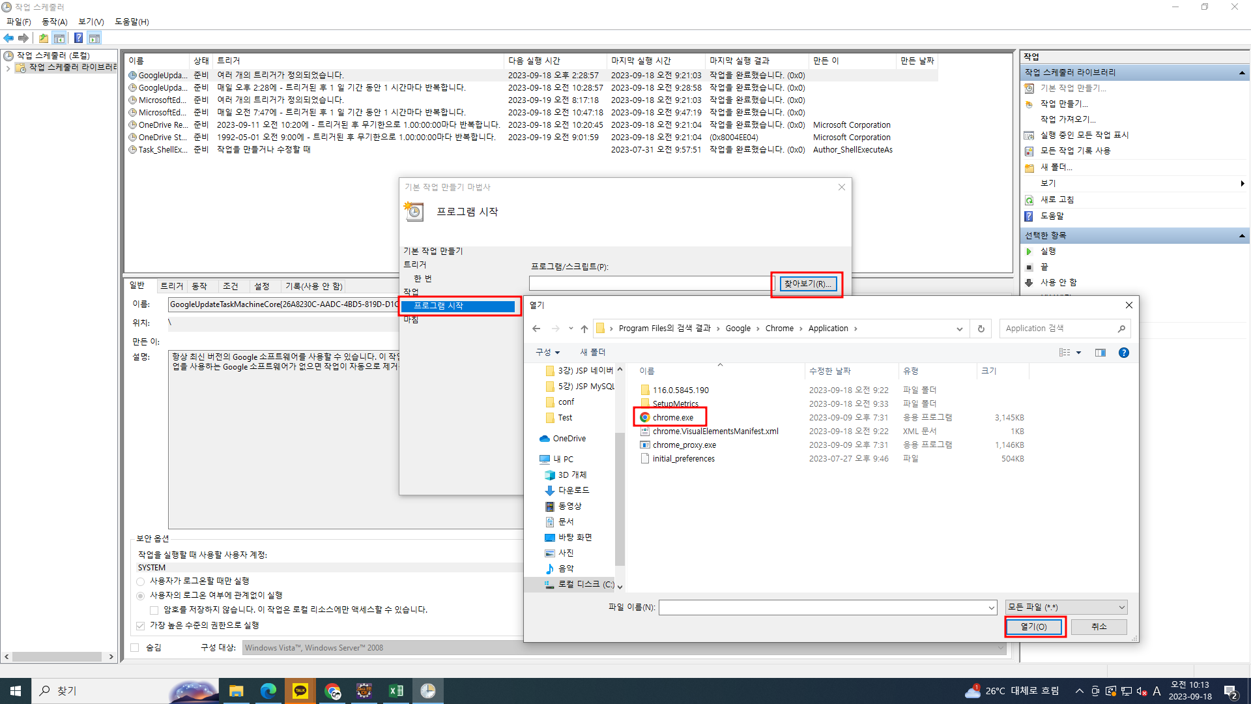
Task: Expand 작업 스케줄러 라이브러리 tree node
Action: tap(7, 68)
